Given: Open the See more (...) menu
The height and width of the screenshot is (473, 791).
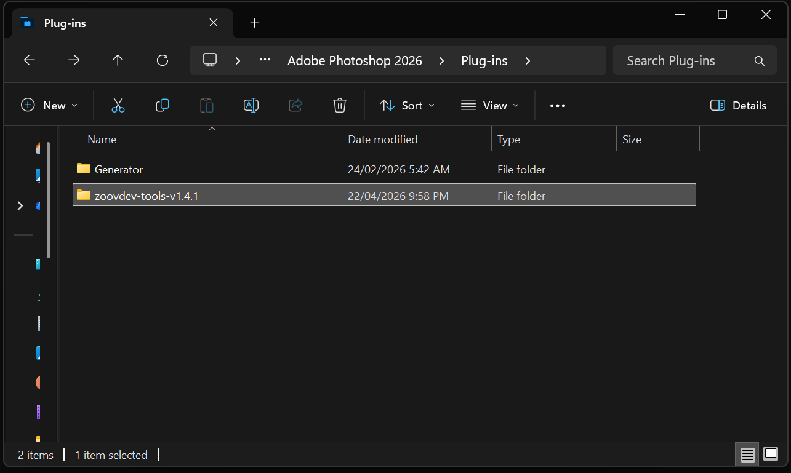Looking at the screenshot, I should click(557, 105).
